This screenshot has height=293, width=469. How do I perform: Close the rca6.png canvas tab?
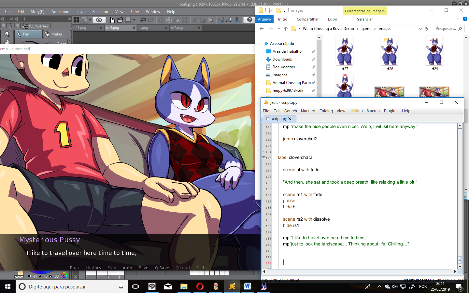pyautogui.click(x=134, y=28)
